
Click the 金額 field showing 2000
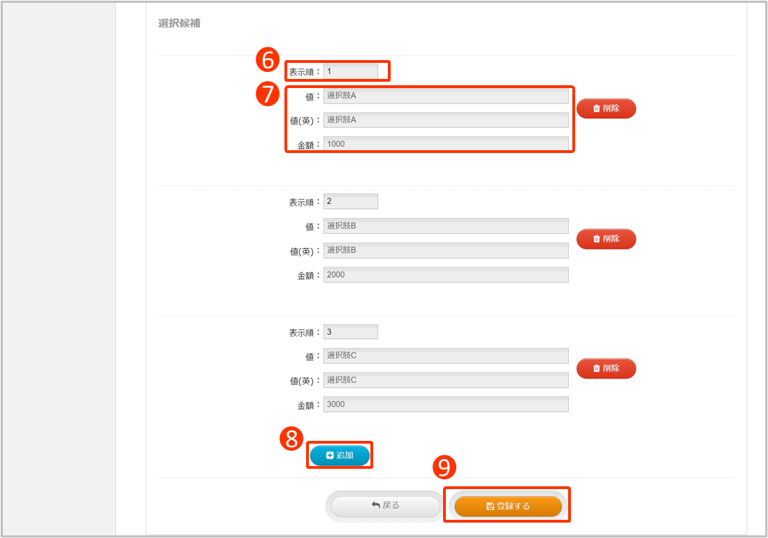click(446, 275)
